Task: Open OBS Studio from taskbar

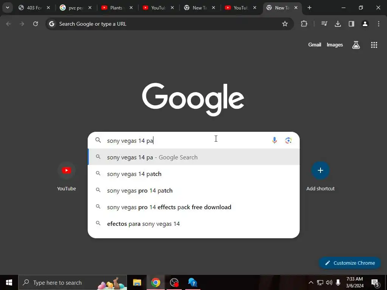Action: coord(174,282)
